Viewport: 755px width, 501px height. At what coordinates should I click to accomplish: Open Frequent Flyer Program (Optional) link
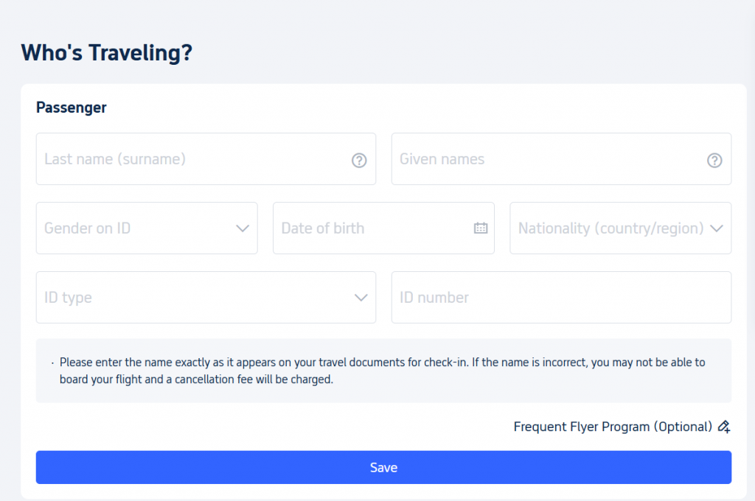click(613, 427)
